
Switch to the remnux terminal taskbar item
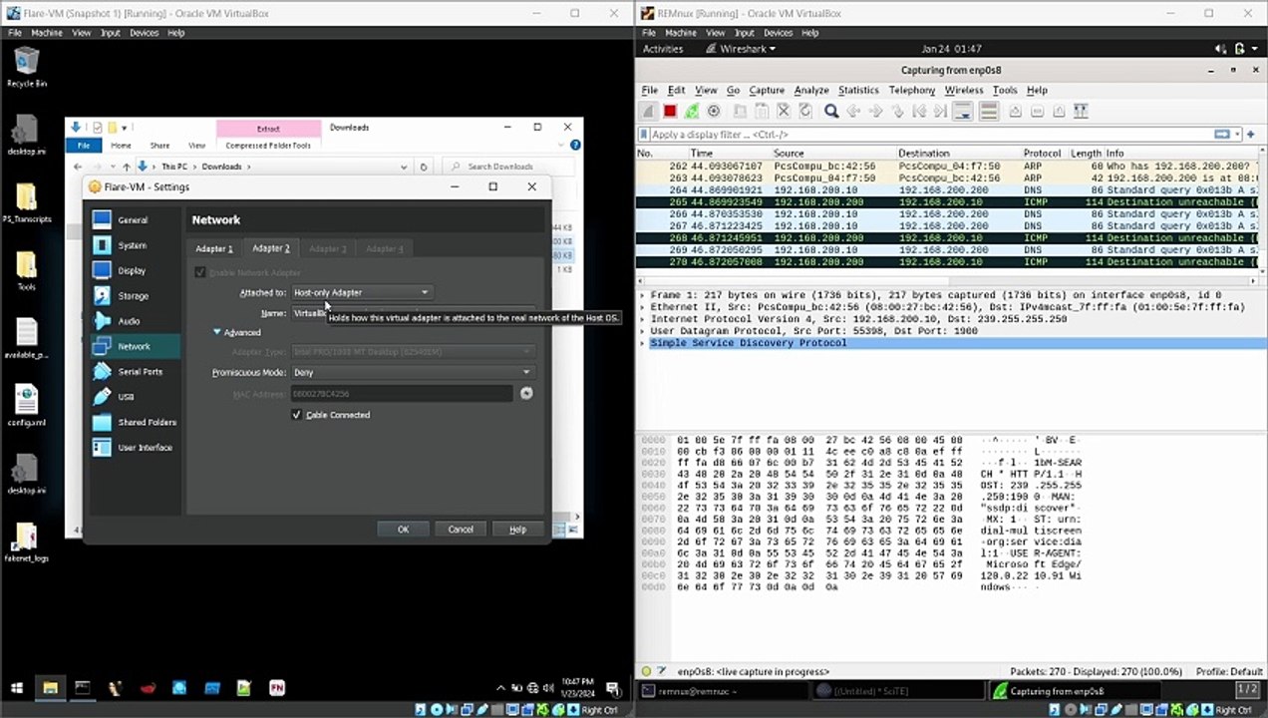pyautogui.click(x=722, y=690)
